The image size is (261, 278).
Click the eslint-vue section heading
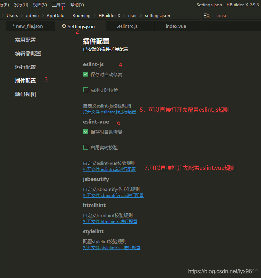coord(96,122)
